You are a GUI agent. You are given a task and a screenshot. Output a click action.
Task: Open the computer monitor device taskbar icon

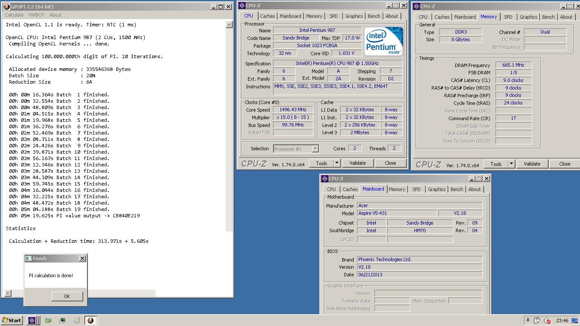point(62,320)
